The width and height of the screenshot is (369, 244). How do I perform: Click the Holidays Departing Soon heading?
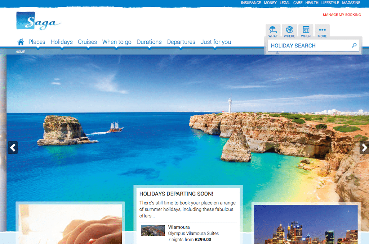pyautogui.click(x=176, y=194)
